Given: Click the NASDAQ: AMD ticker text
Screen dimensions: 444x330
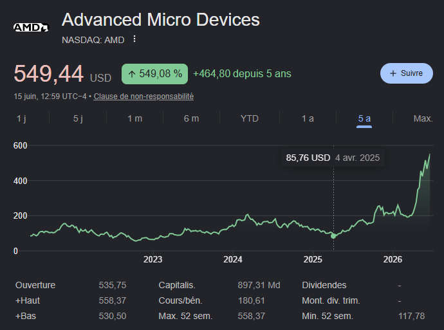Looking at the screenshot, I should click(93, 40).
